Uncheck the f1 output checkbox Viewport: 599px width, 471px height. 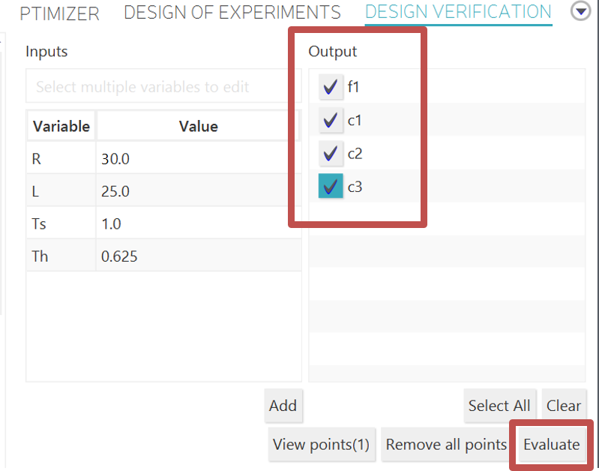[331, 88]
